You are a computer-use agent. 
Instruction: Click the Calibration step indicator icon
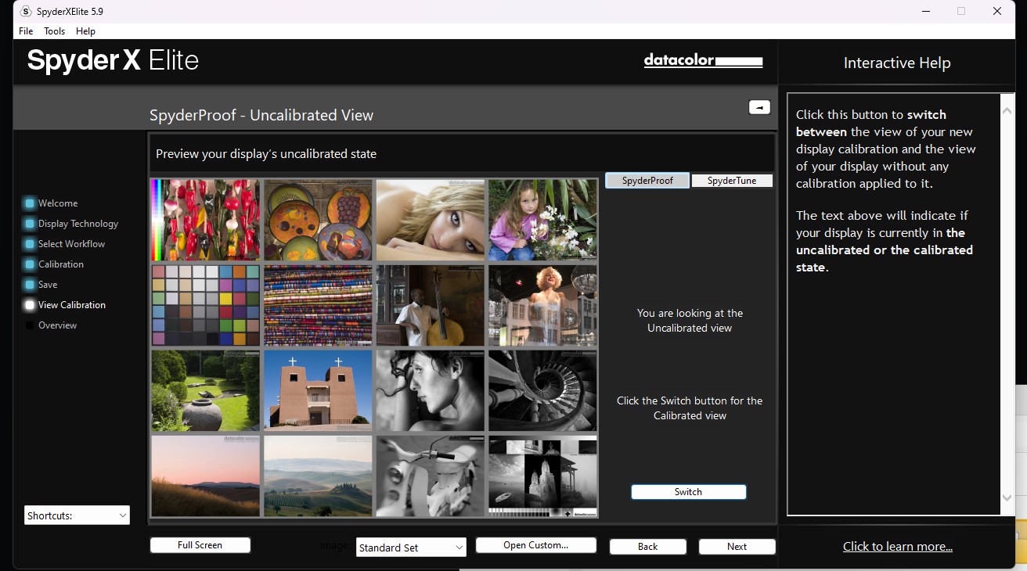point(30,264)
